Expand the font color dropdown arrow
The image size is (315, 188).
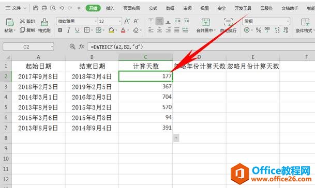click(128, 30)
